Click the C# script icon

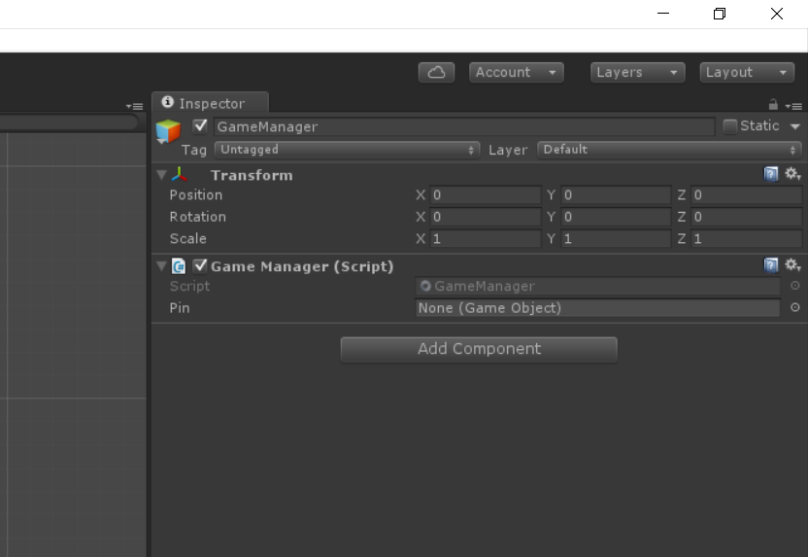(x=179, y=266)
